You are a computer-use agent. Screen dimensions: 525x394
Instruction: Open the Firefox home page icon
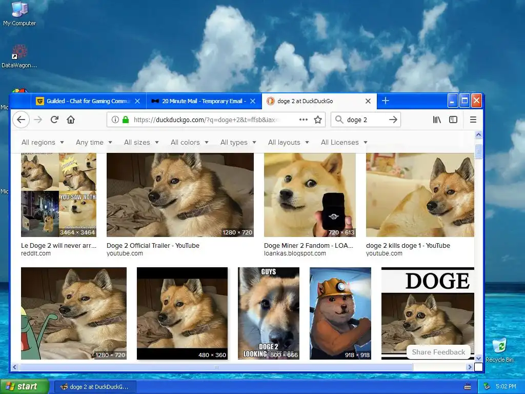pos(71,120)
